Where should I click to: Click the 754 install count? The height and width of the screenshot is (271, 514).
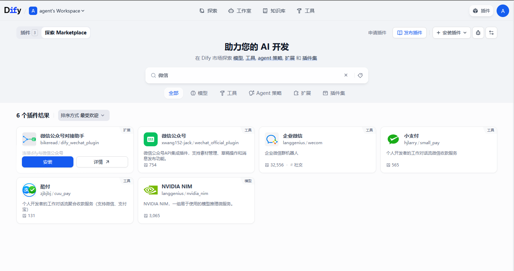tap(150, 165)
